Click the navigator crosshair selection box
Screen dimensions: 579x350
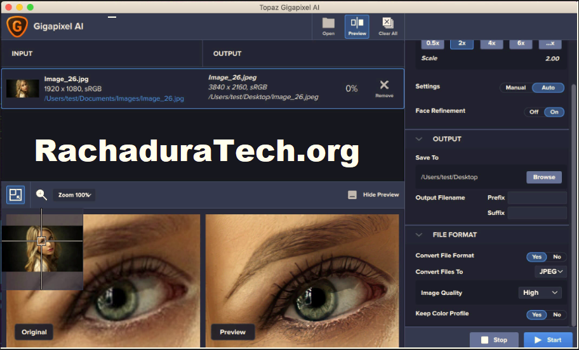[41, 241]
